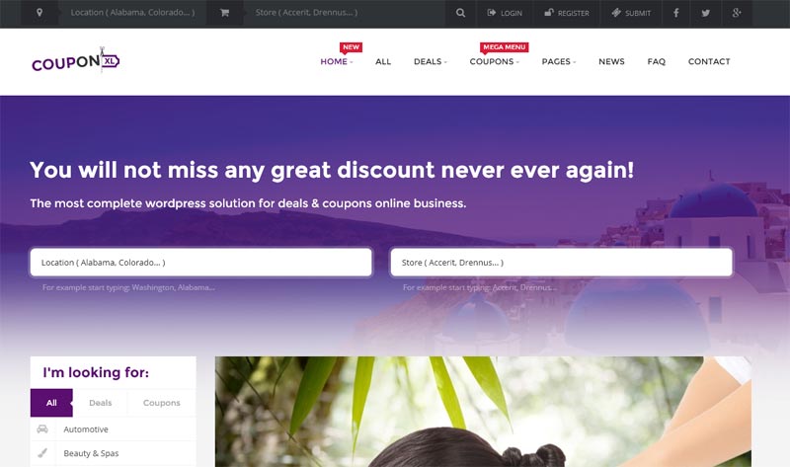Click the Register link
This screenshot has width=790, height=467.
point(567,13)
